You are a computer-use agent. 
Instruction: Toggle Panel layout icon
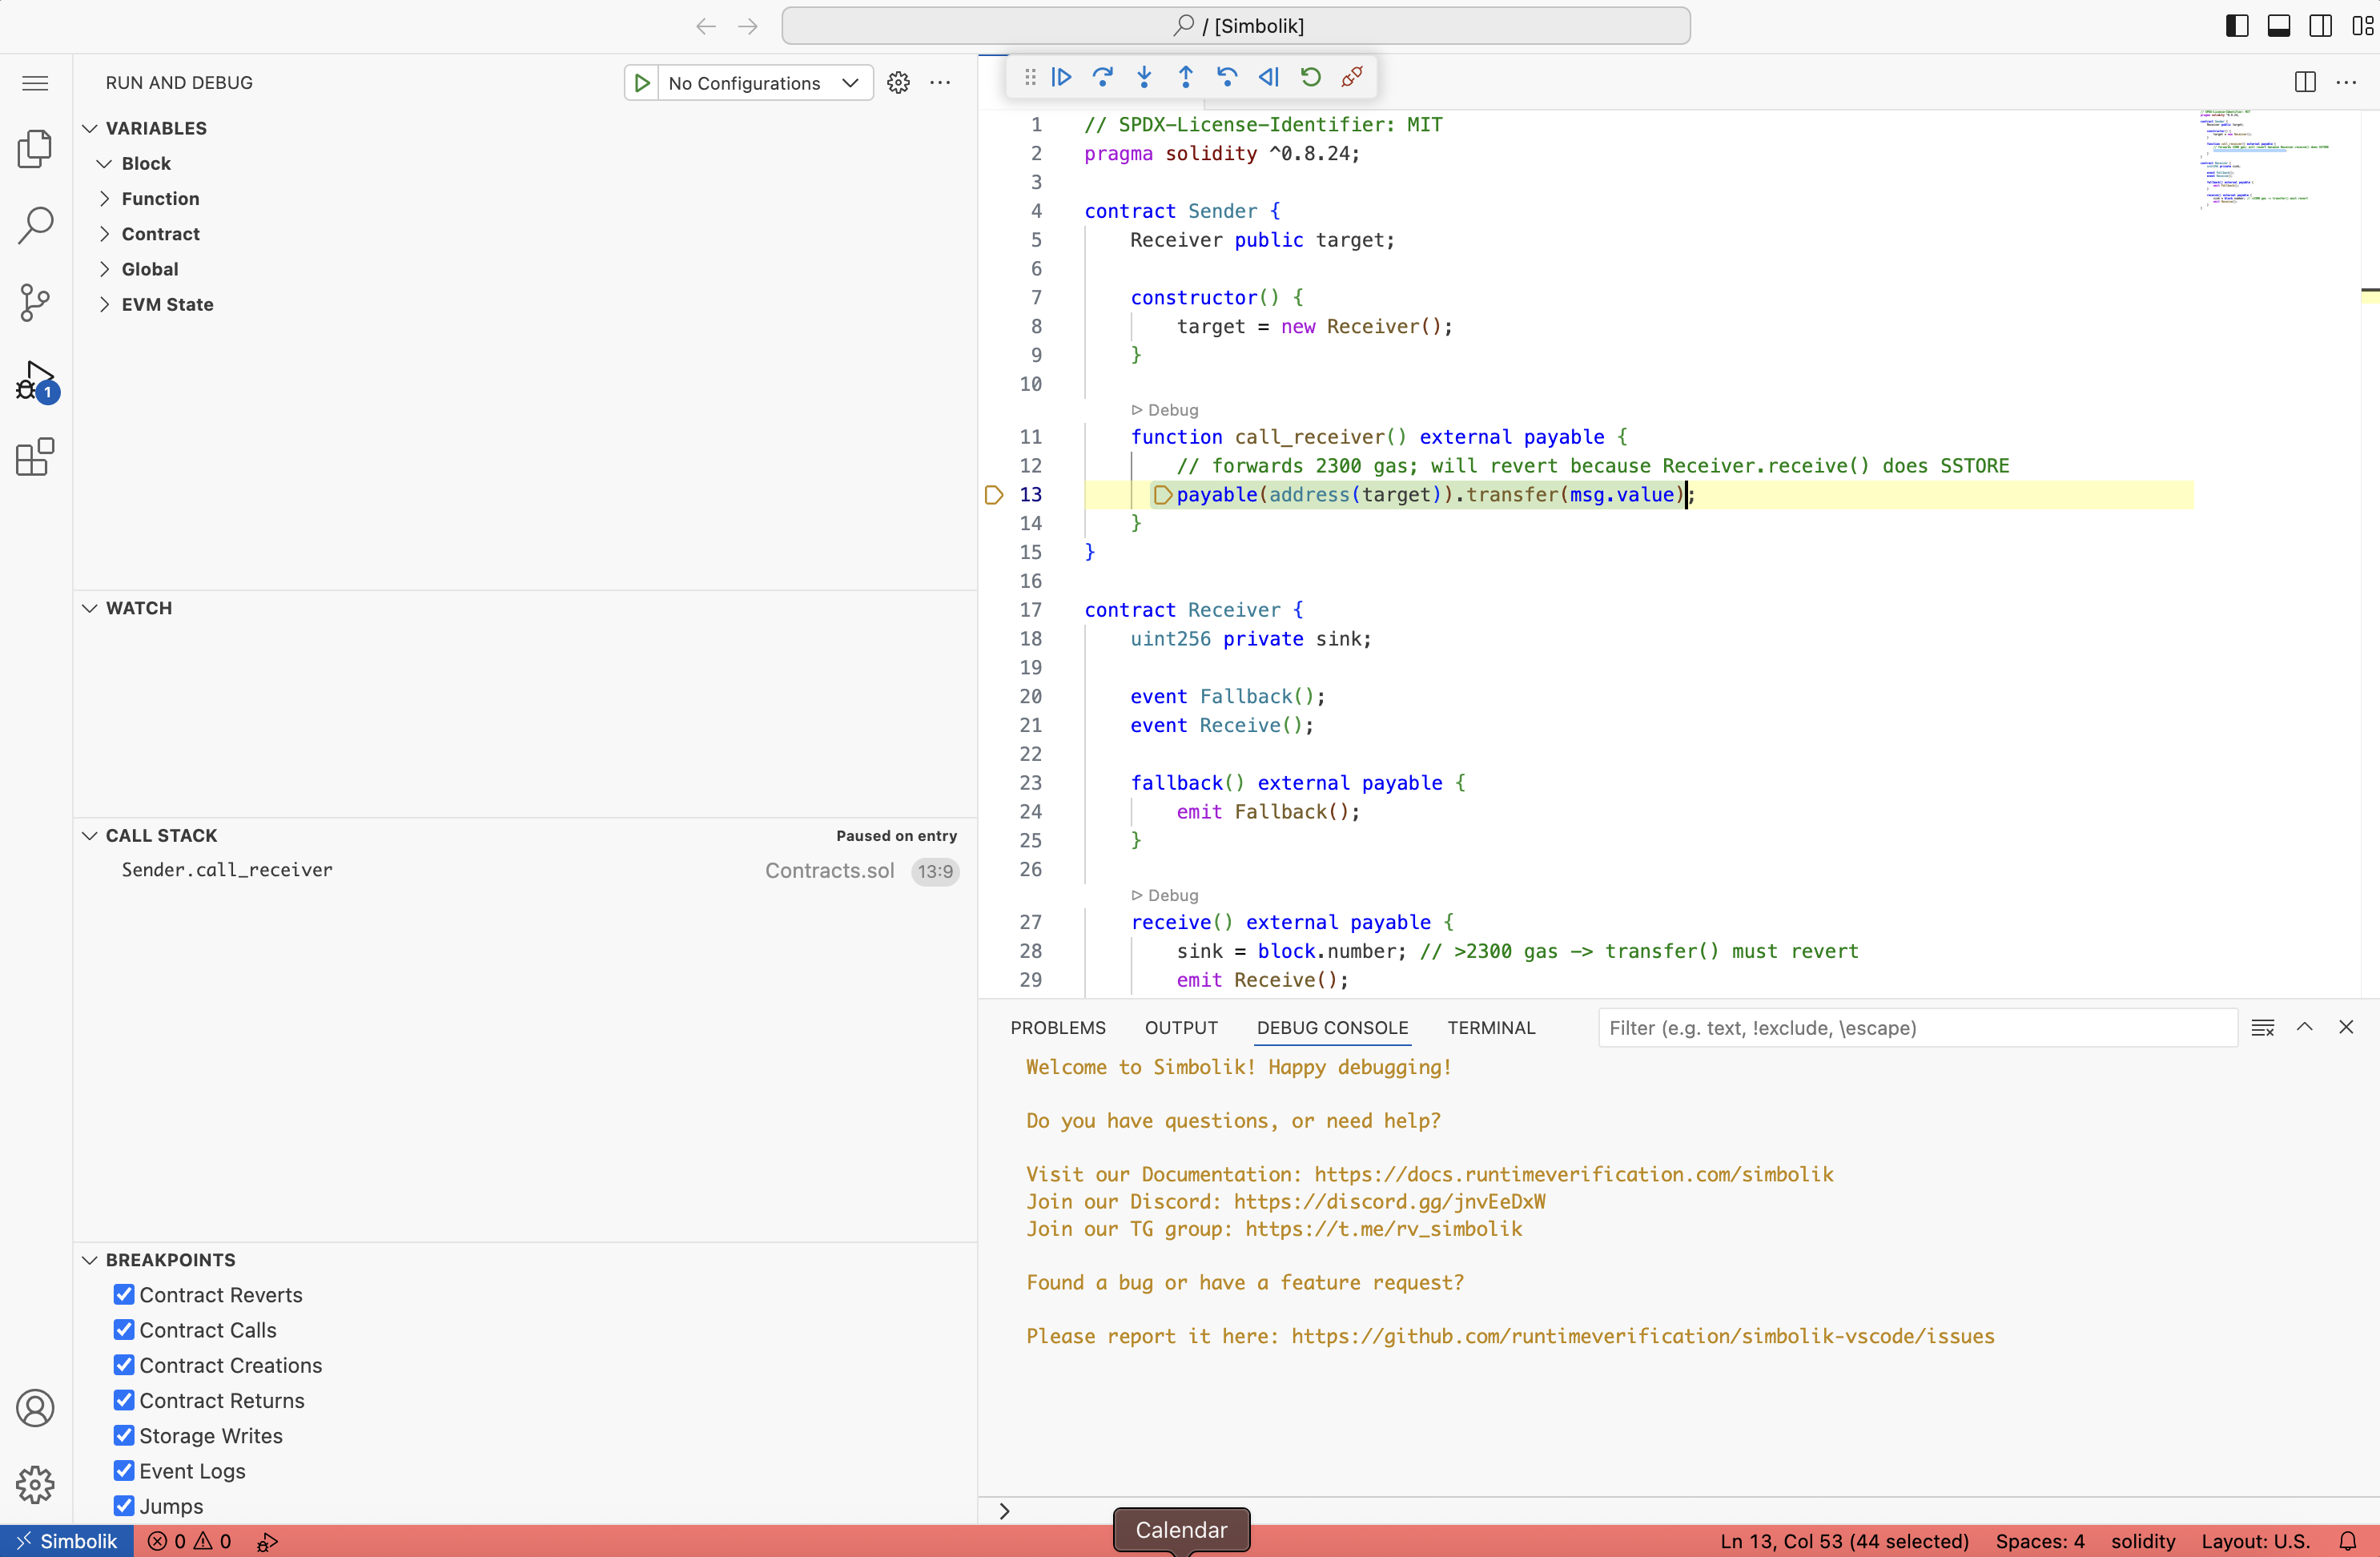2279,26
